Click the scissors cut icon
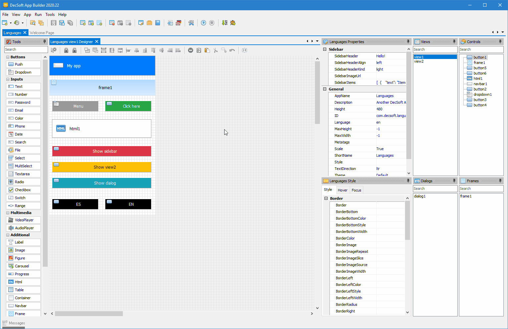The image size is (508, 329). (216, 50)
